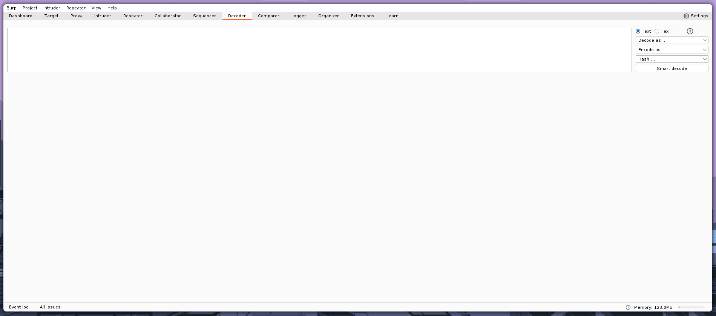Click the Settings gear icon
The height and width of the screenshot is (316, 716).
[x=686, y=16]
